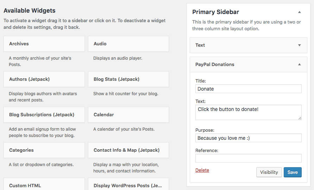Image resolution: width=314 pixels, height=190 pixels.
Task: Focus the empty Reference field
Action: click(x=248, y=158)
